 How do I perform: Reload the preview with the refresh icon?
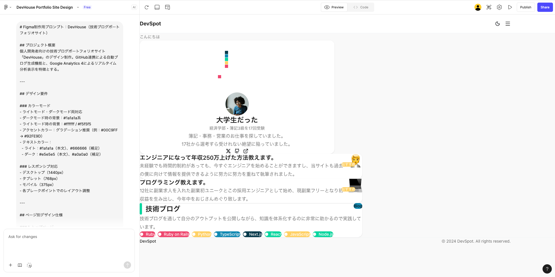click(x=146, y=7)
